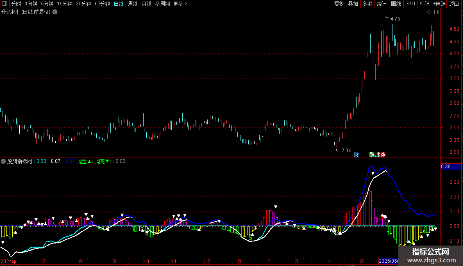This screenshot has height=266, width=463.
Task: Open the 多股 multi-stock view
Action: 367,4
